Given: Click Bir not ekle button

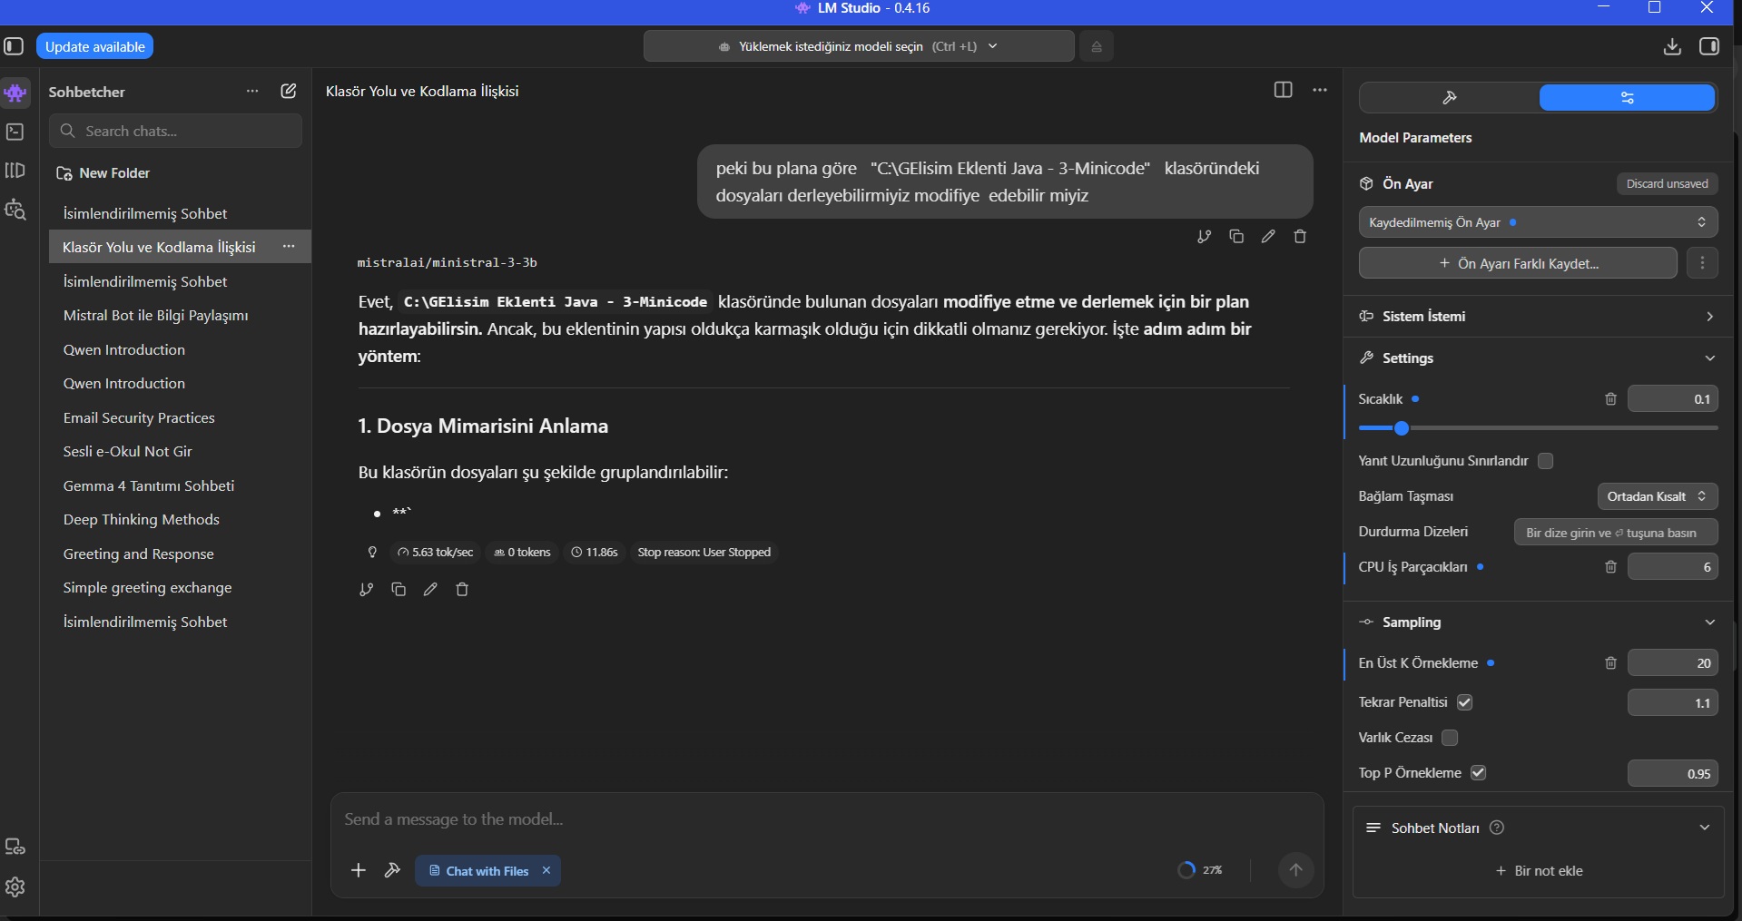Looking at the screenshot, I should tap(1539, 871).
